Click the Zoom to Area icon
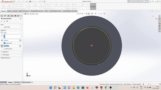 [x=80, y=13]
